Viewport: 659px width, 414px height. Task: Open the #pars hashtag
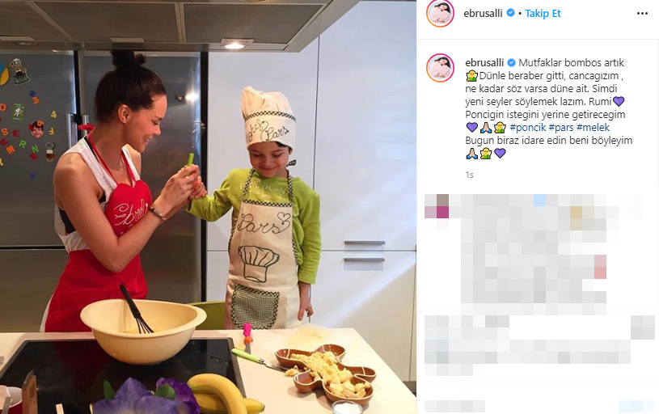[x=561, y=127]
